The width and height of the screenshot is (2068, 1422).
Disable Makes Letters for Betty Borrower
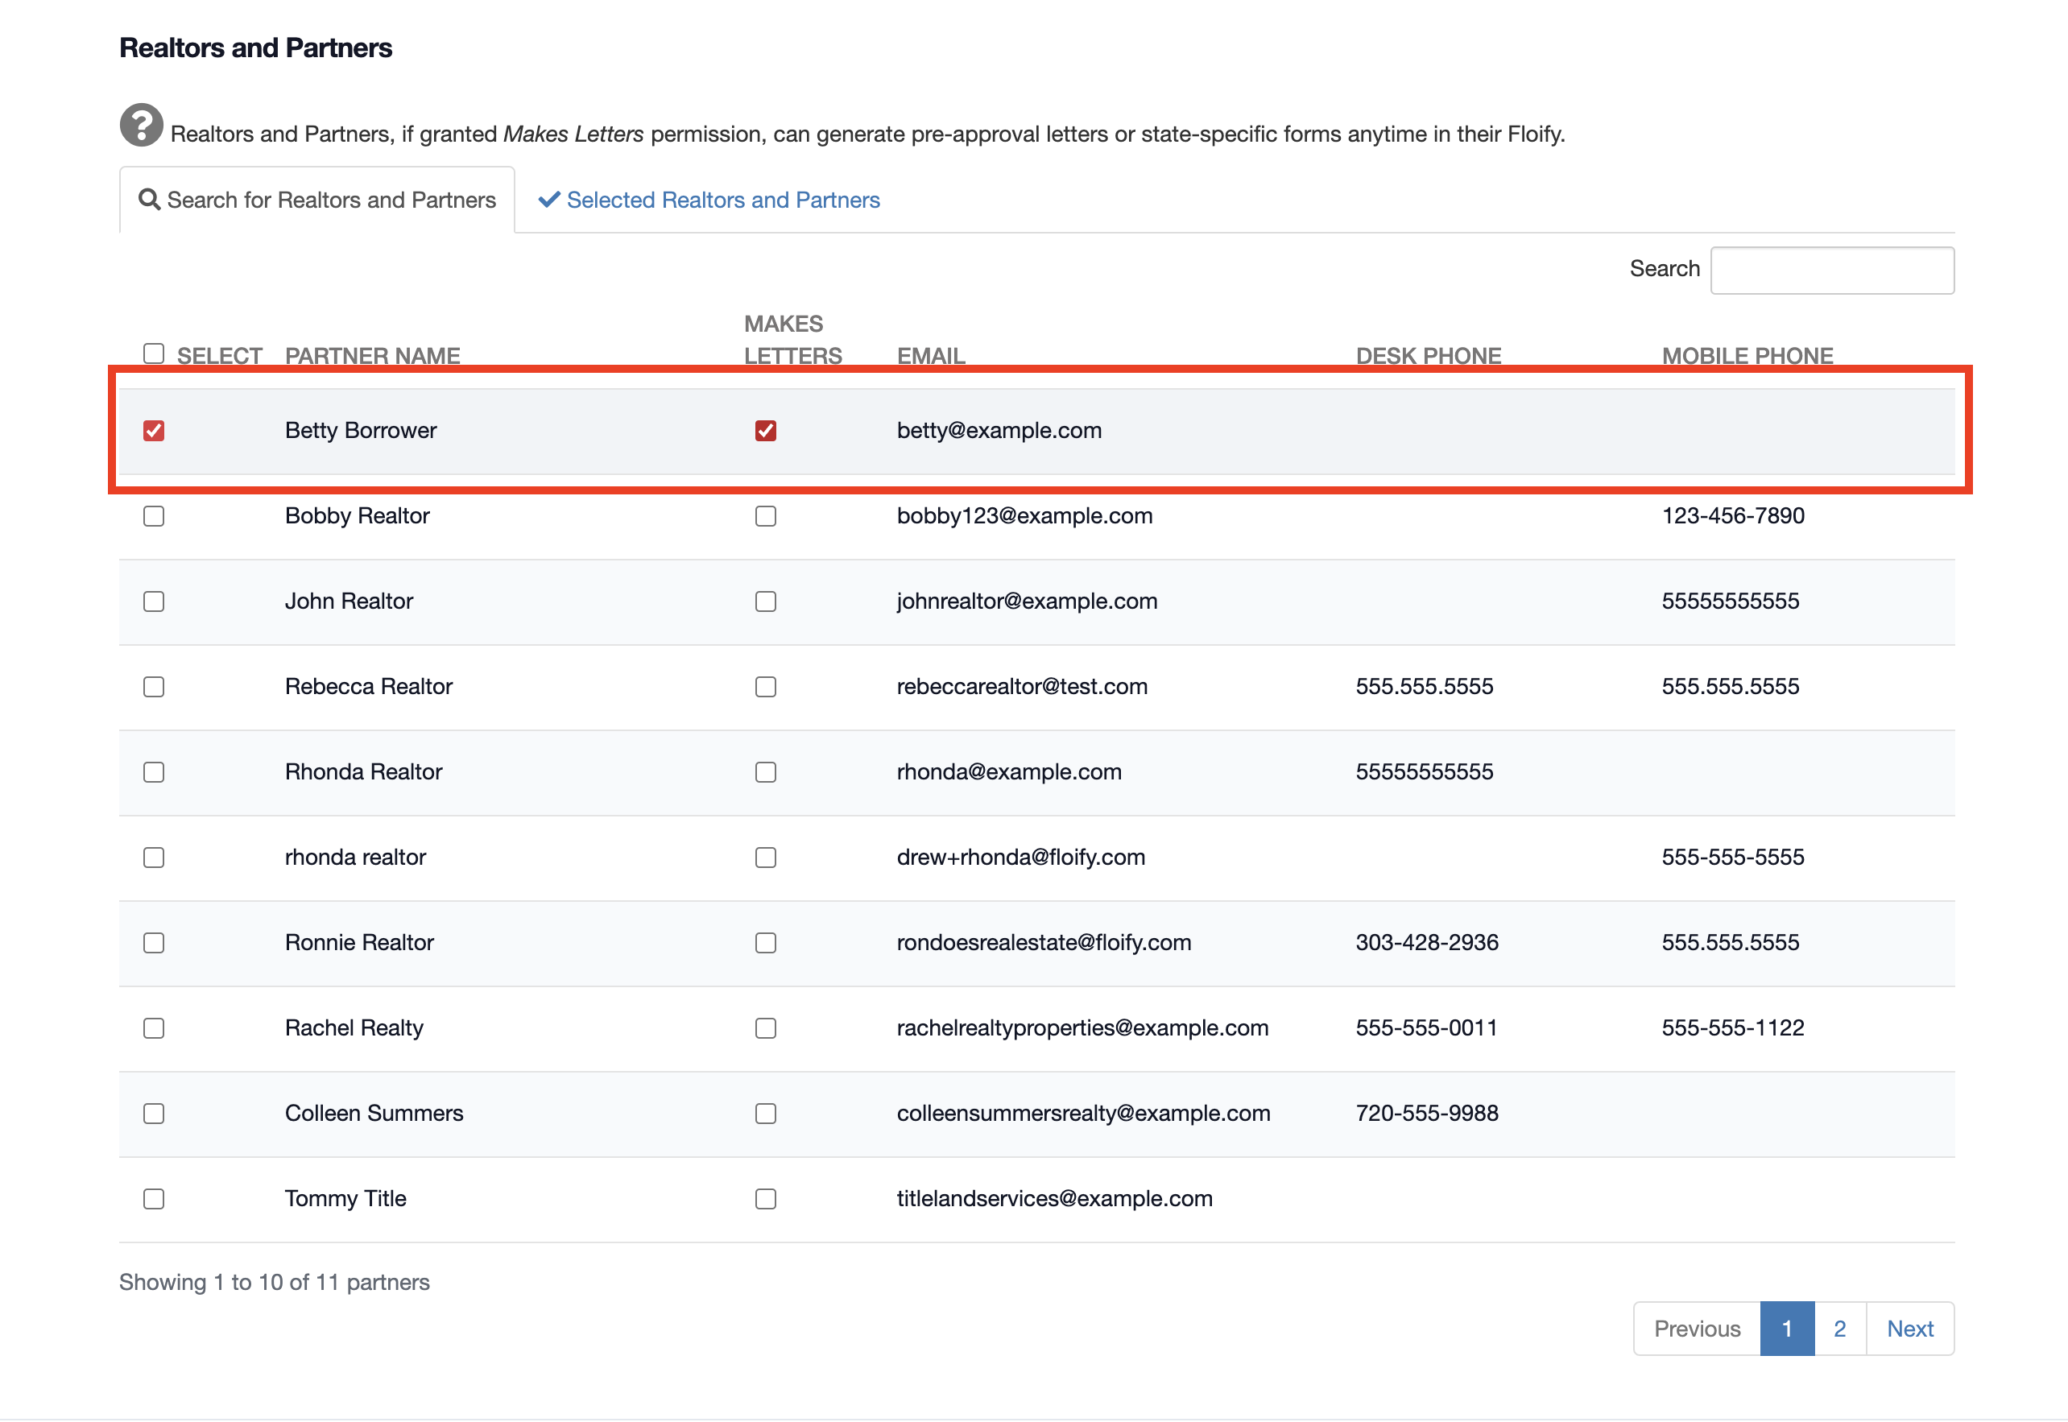[x=765, y=432]
